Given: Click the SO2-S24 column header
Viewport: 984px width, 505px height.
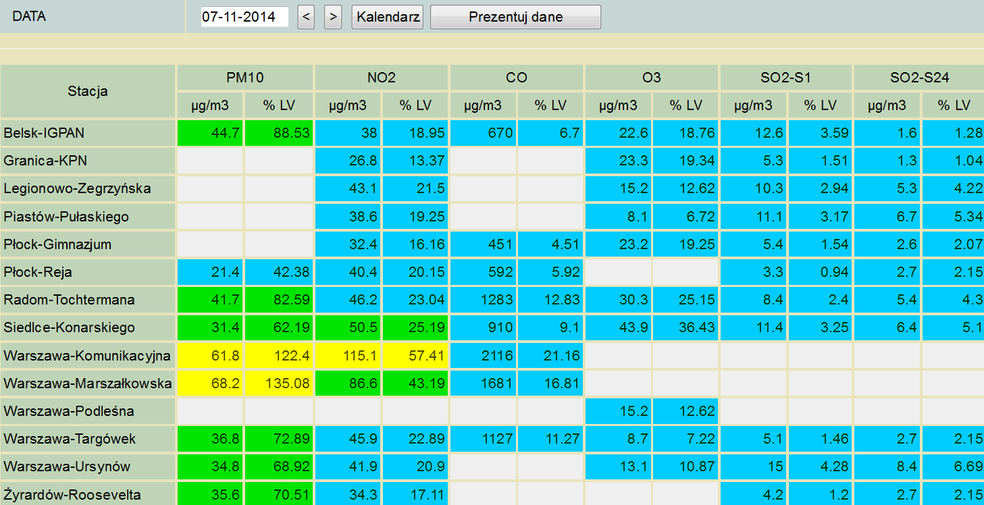Looking at the screenshot, I should [x=919, y=78].
